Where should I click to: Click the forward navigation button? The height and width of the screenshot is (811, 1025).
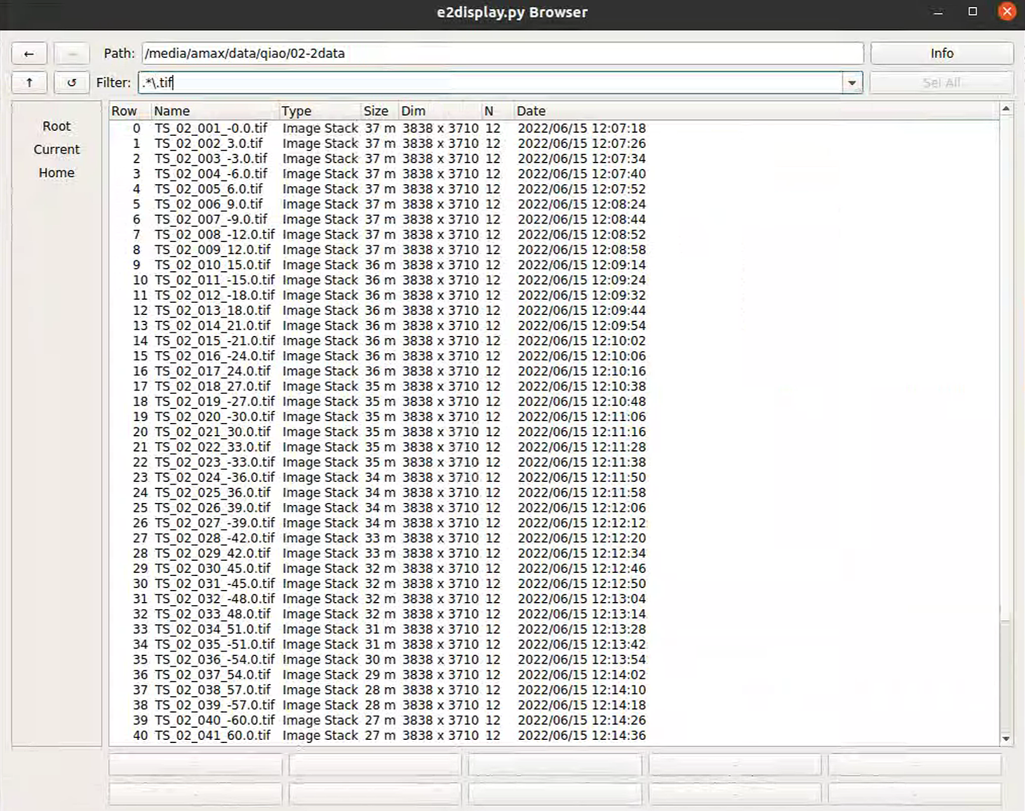(x=72, y=53)
